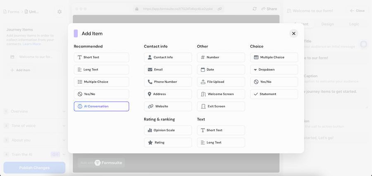372x176 pixels.
Task: Add Dropdown item under Choice
Action: 274,70
